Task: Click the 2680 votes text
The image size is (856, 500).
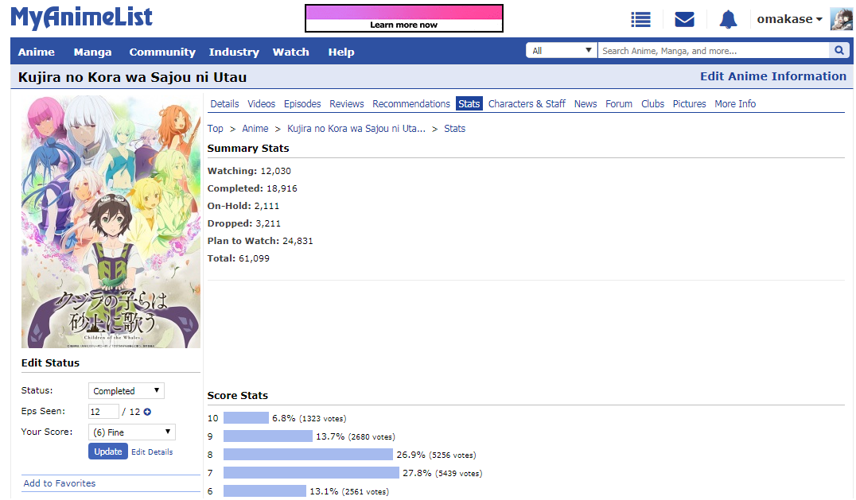Action: pyautogui.click(x=372, y=436)
